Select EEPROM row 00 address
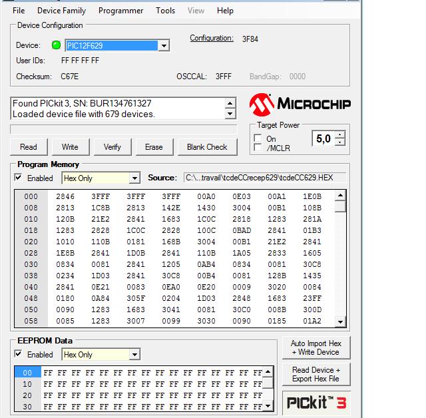The height and width of the screenshot is (418, 426). click(27, 373)
